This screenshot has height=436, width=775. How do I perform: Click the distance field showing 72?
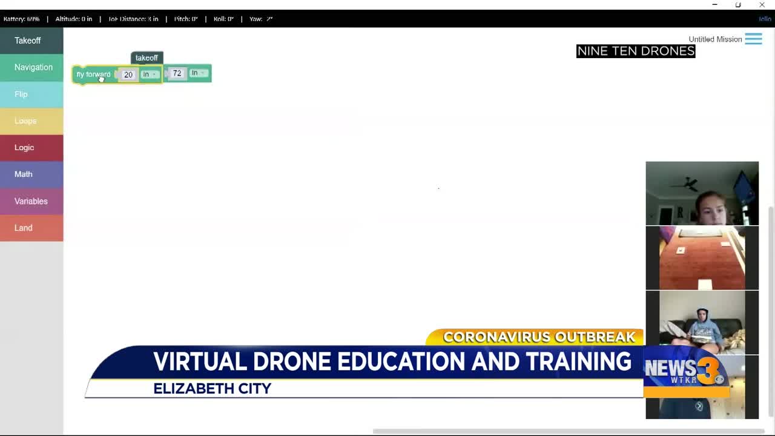click(177, 73)
